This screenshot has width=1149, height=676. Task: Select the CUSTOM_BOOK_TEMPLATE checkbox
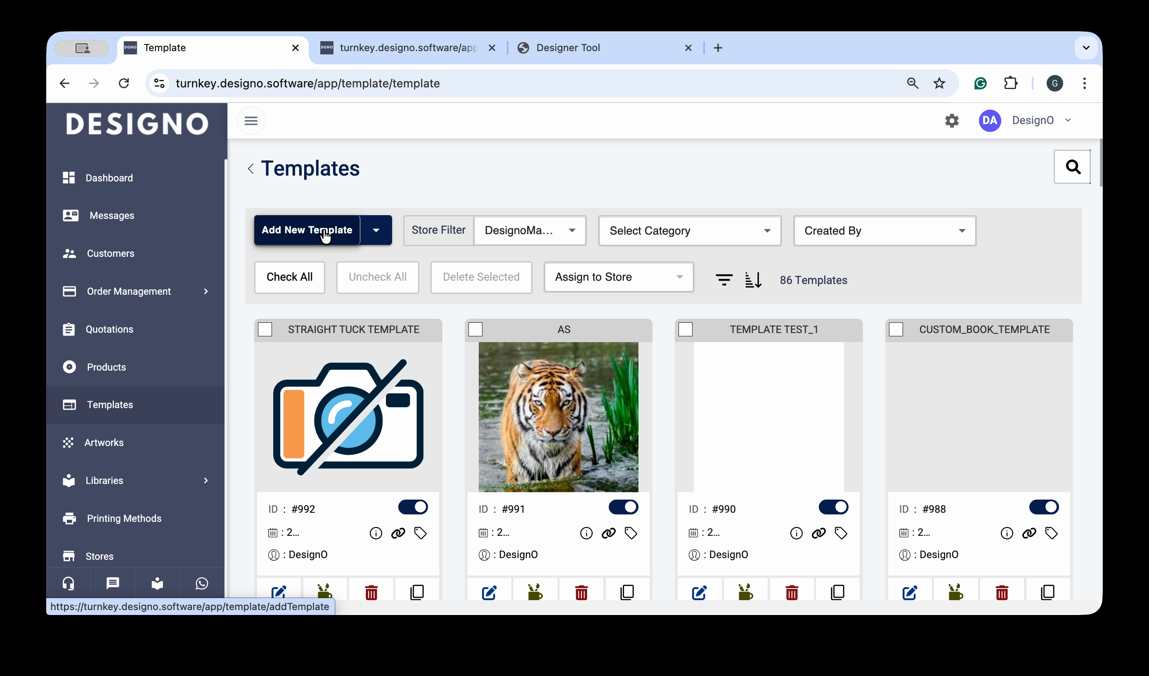[896, 329]
